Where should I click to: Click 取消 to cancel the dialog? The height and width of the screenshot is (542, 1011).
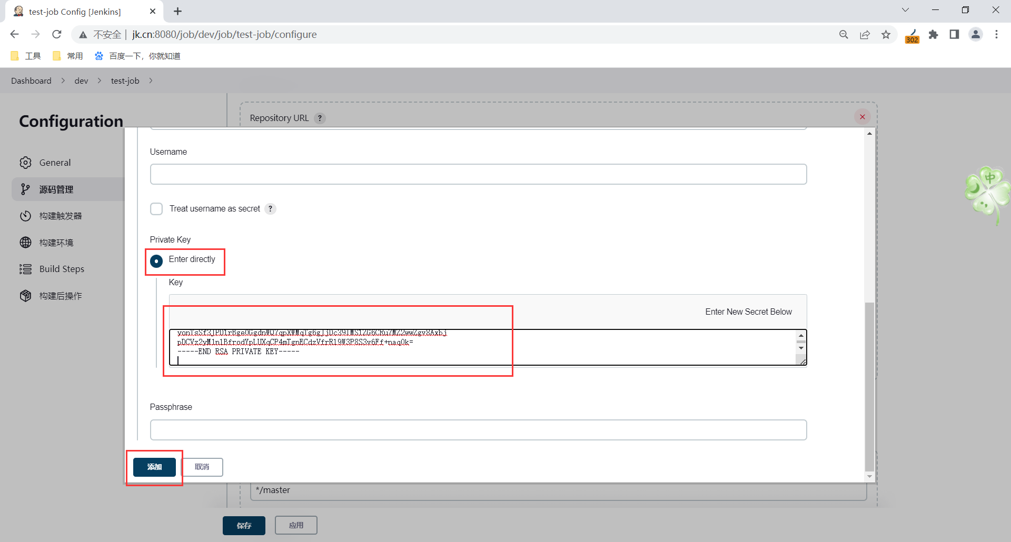coord(202,467)
